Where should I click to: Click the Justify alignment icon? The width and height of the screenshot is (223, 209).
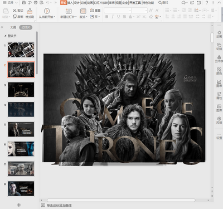tap(185, 17)
